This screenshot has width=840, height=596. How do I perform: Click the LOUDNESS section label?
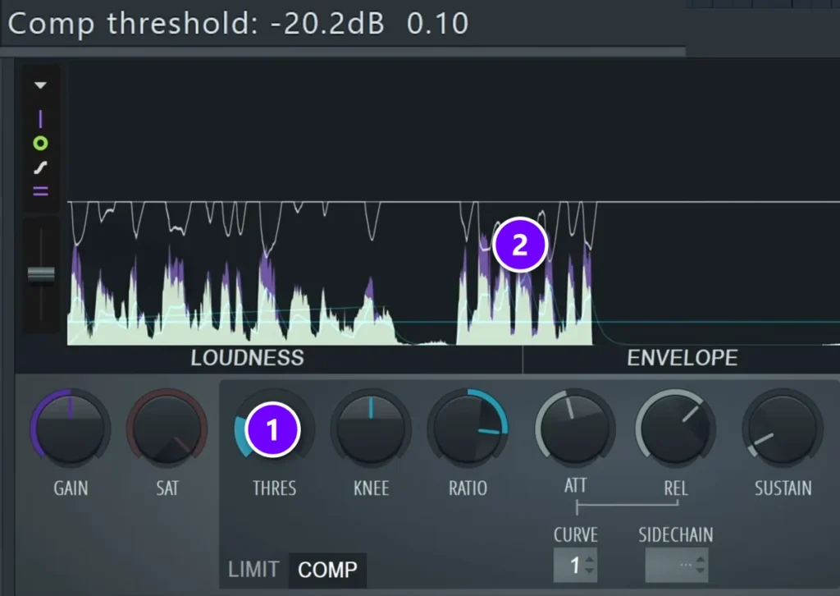pyautogui.click(x=248, y=358)
